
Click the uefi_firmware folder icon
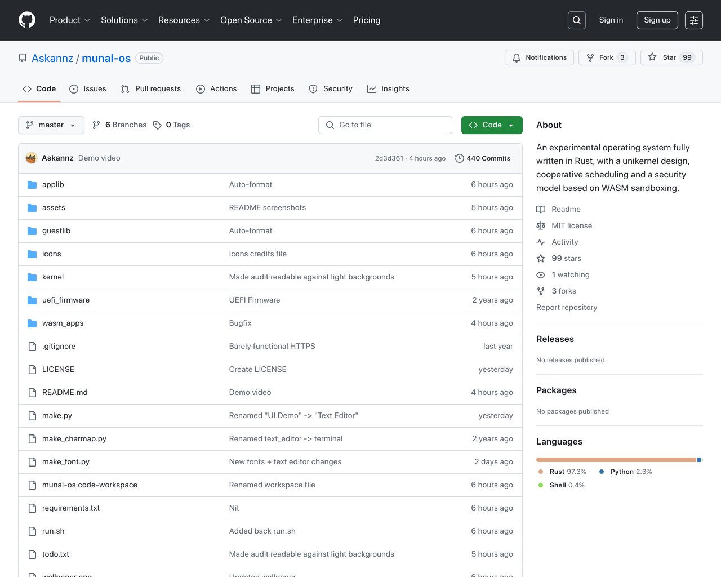pos(32,300)
